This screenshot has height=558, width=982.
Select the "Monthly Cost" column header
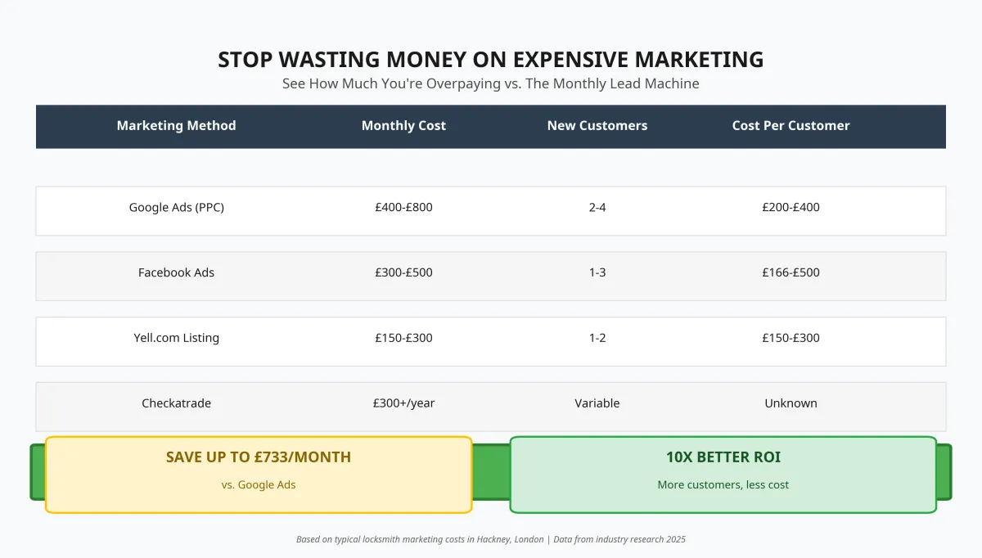click(x=403, y=126)
